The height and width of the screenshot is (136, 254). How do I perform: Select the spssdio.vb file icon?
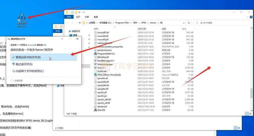pos(95,78)
